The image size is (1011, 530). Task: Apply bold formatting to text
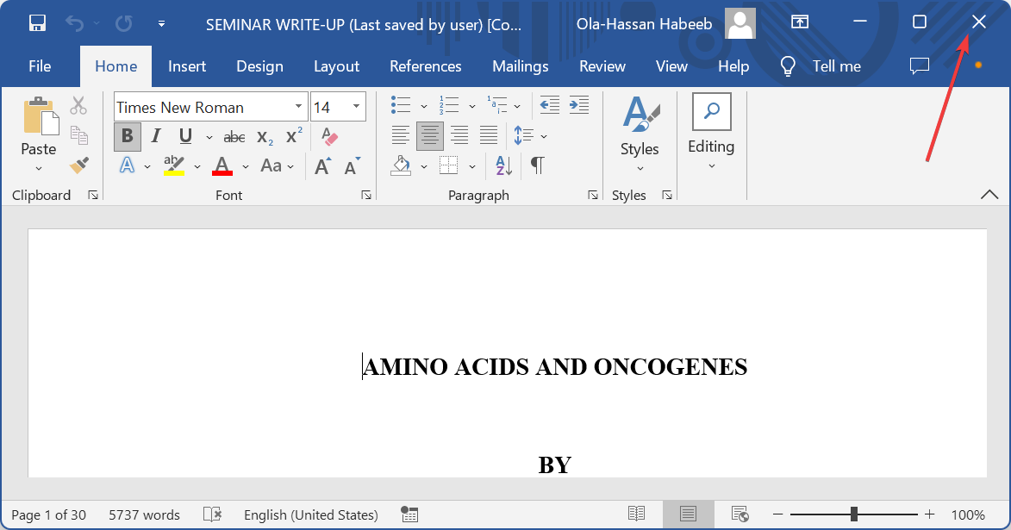(x=127, y=135)
